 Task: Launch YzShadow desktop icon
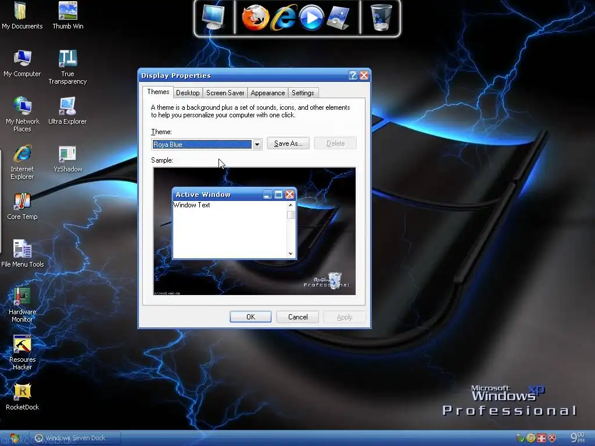[x=67, y=159]
